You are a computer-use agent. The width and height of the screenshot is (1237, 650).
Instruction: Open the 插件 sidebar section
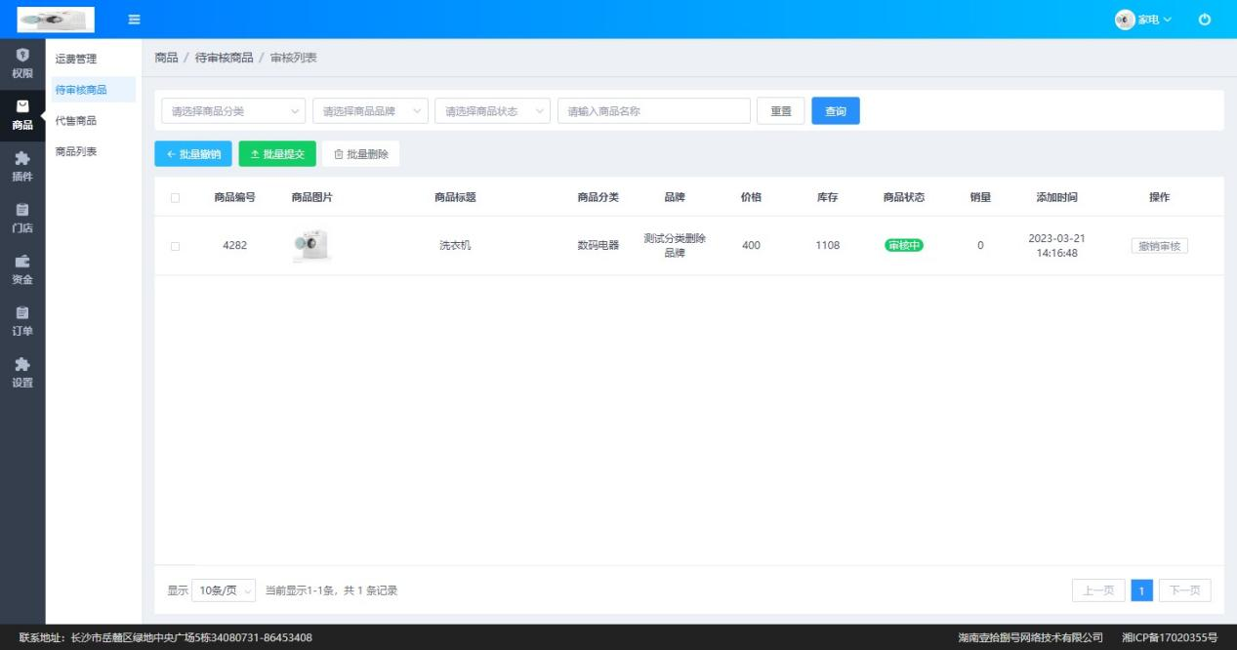click(x=22, y=167)
